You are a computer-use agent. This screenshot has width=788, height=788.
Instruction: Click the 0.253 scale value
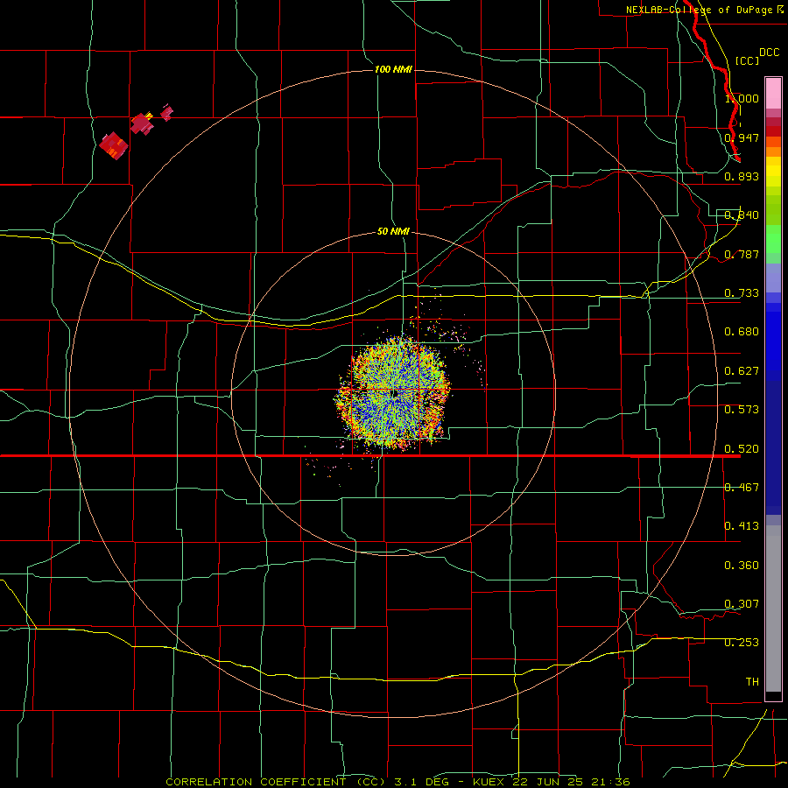click(742, 643)
